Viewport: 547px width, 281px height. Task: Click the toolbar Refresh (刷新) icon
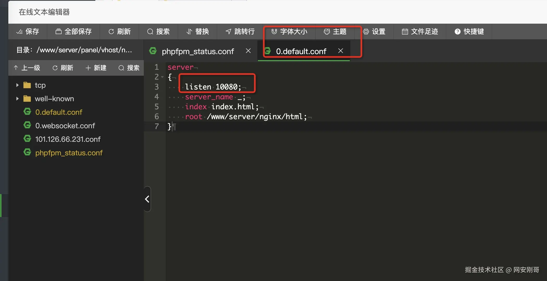click(120, 31)
